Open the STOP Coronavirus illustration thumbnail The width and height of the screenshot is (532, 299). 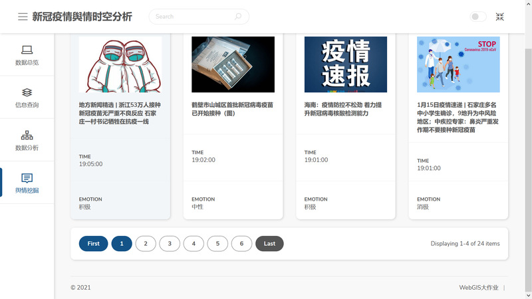(458, 64)
